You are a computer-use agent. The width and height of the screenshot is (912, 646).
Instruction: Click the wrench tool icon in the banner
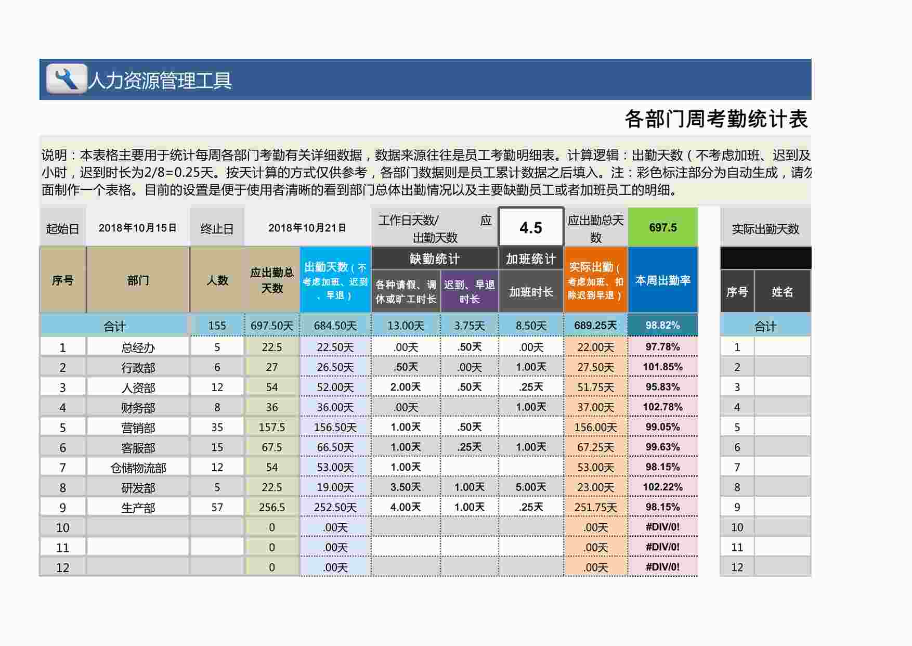click(x=67, y=79)
